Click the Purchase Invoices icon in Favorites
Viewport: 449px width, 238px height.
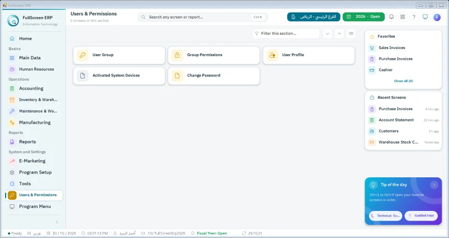(x=372, y=59)
